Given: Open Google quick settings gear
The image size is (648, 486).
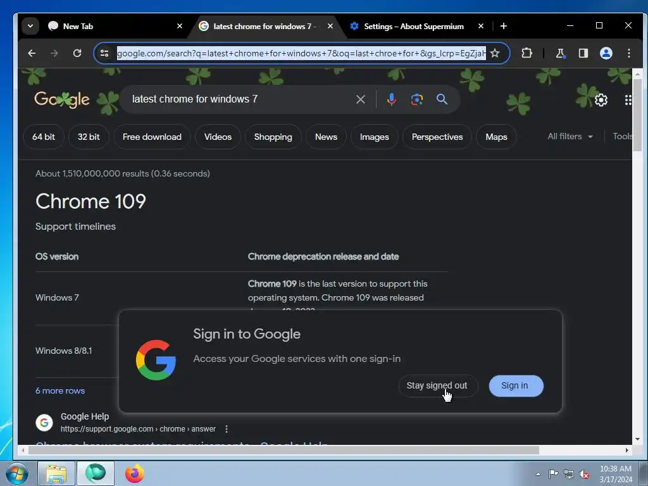Looking at the screenshot, I should 601,99.
